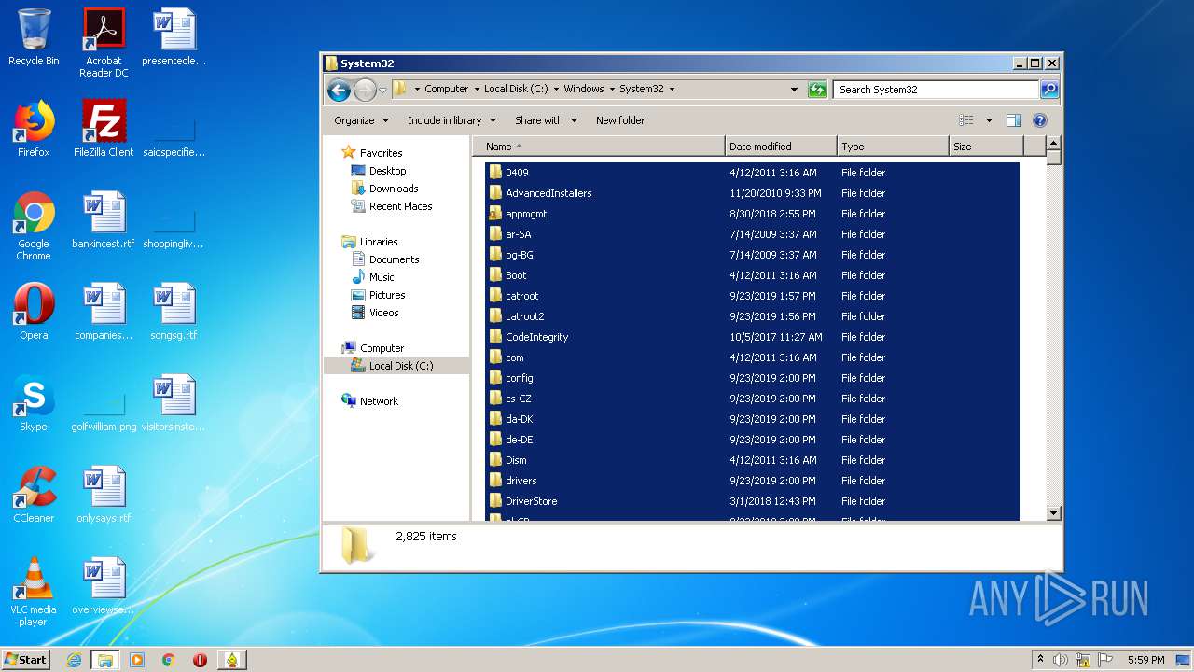1194x672 pixels.
Task: Sort by Size column header
Action: pos(986,147)
